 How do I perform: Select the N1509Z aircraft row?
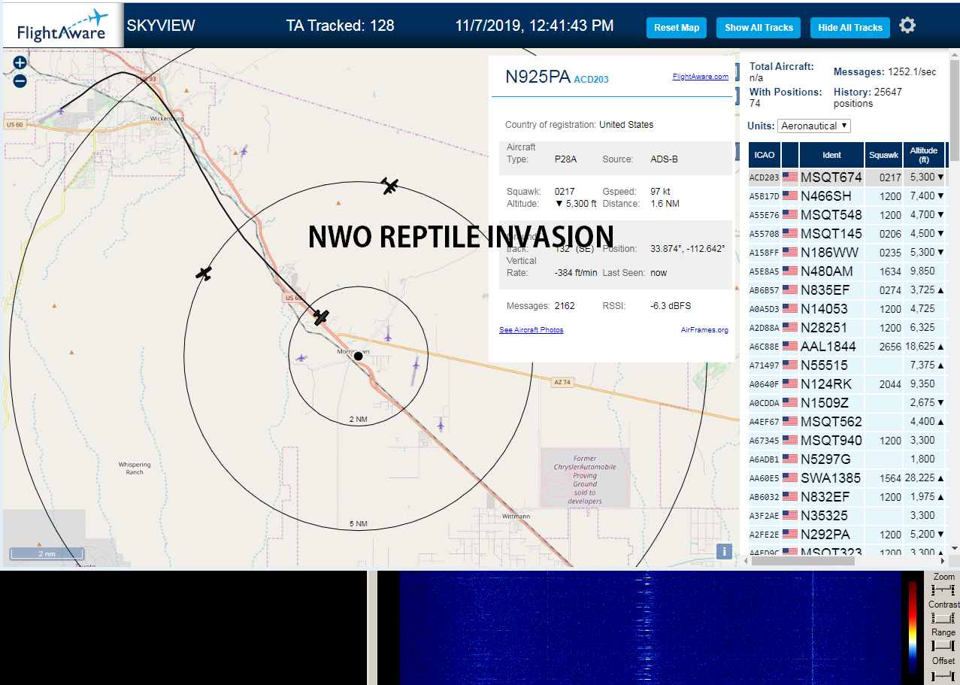[x=847, y=403]
